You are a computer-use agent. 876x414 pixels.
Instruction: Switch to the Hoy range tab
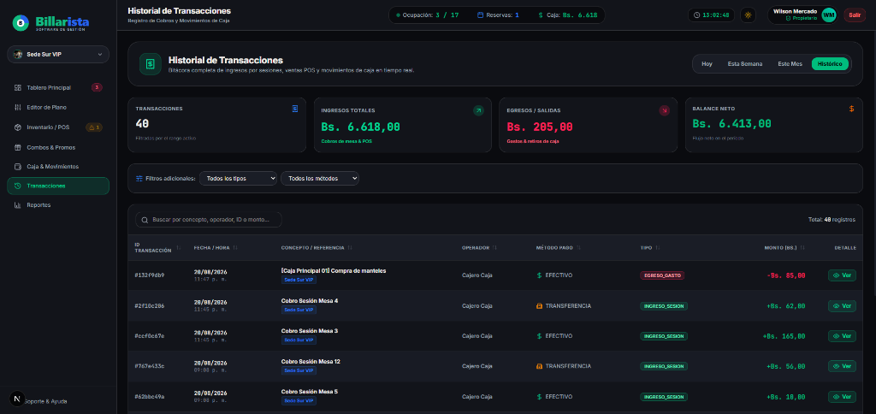click(x=707, y=64)
